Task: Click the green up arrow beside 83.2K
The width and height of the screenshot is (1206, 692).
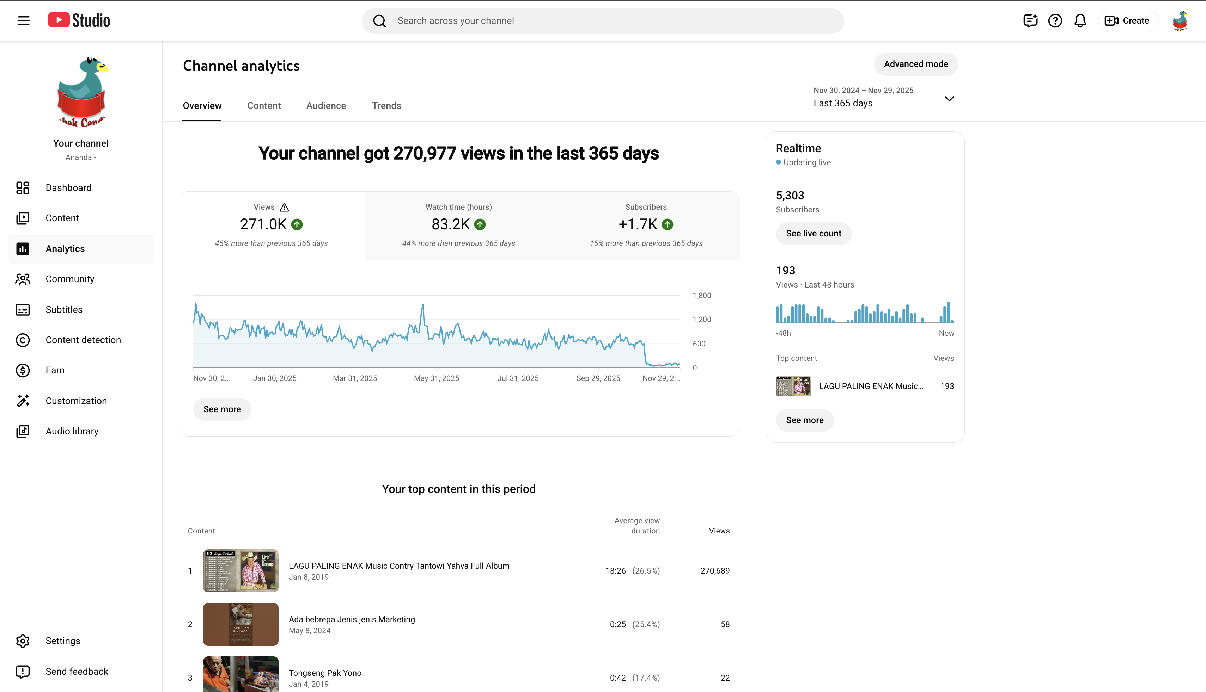Action: [480, 224]
